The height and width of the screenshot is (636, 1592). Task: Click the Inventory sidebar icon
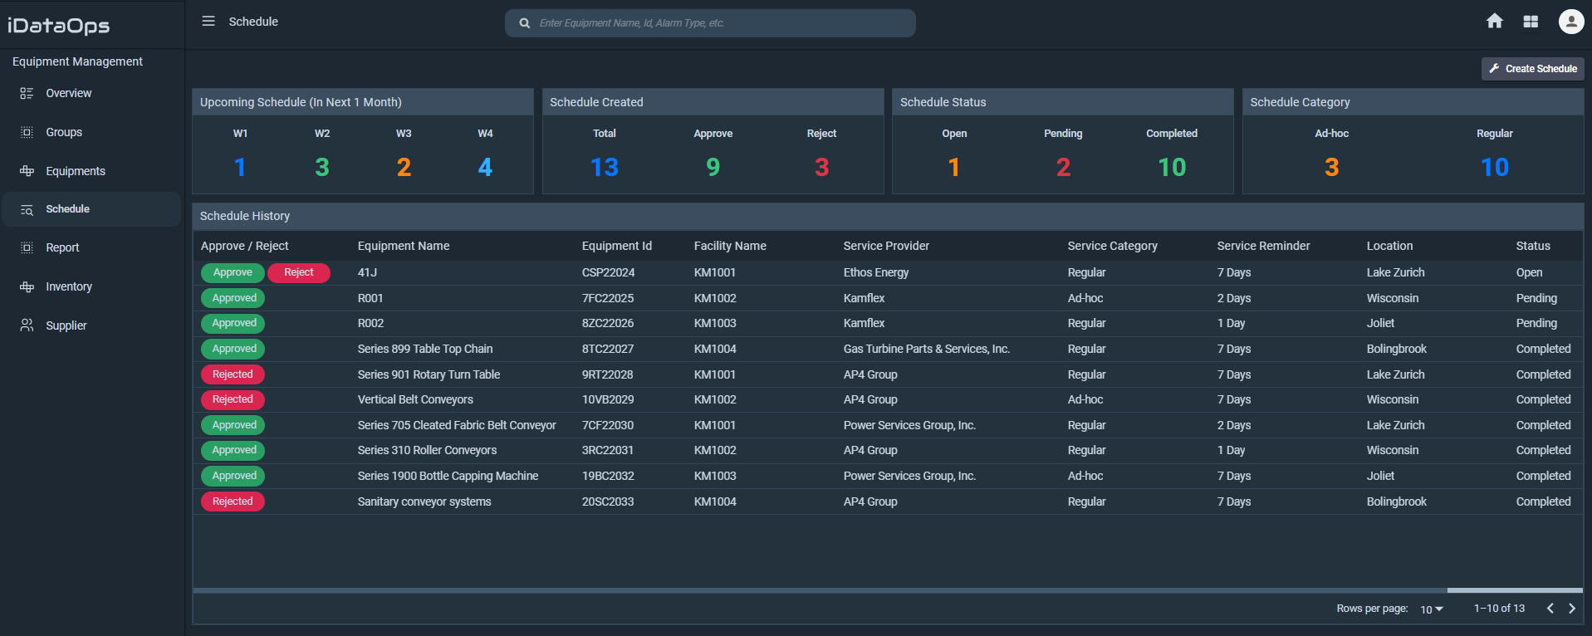[x=27, y=286]
